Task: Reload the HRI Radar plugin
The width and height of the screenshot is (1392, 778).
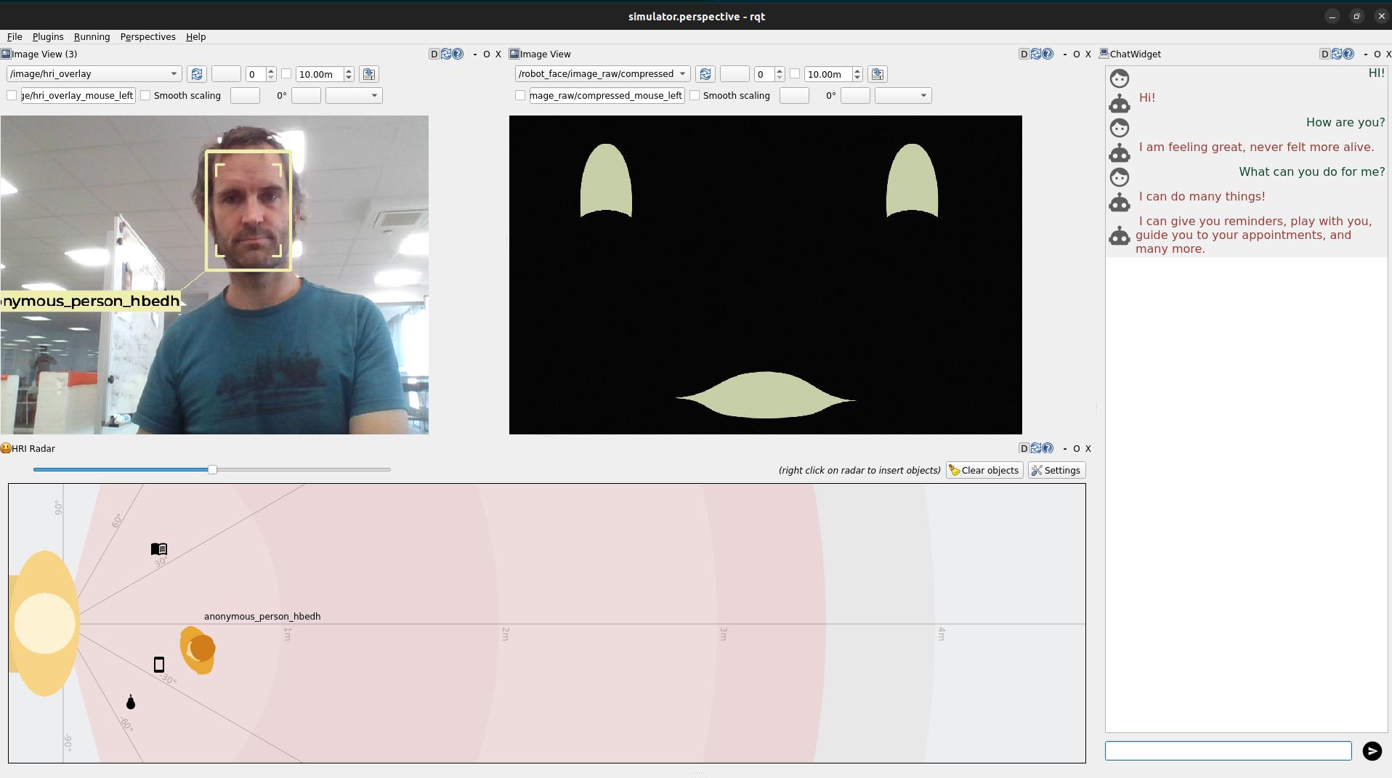Action: coord(1036,448)
